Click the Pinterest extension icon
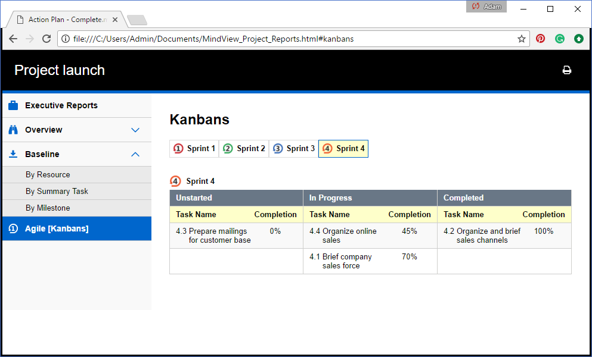592x357 pixels. click(x=540, y=39)
